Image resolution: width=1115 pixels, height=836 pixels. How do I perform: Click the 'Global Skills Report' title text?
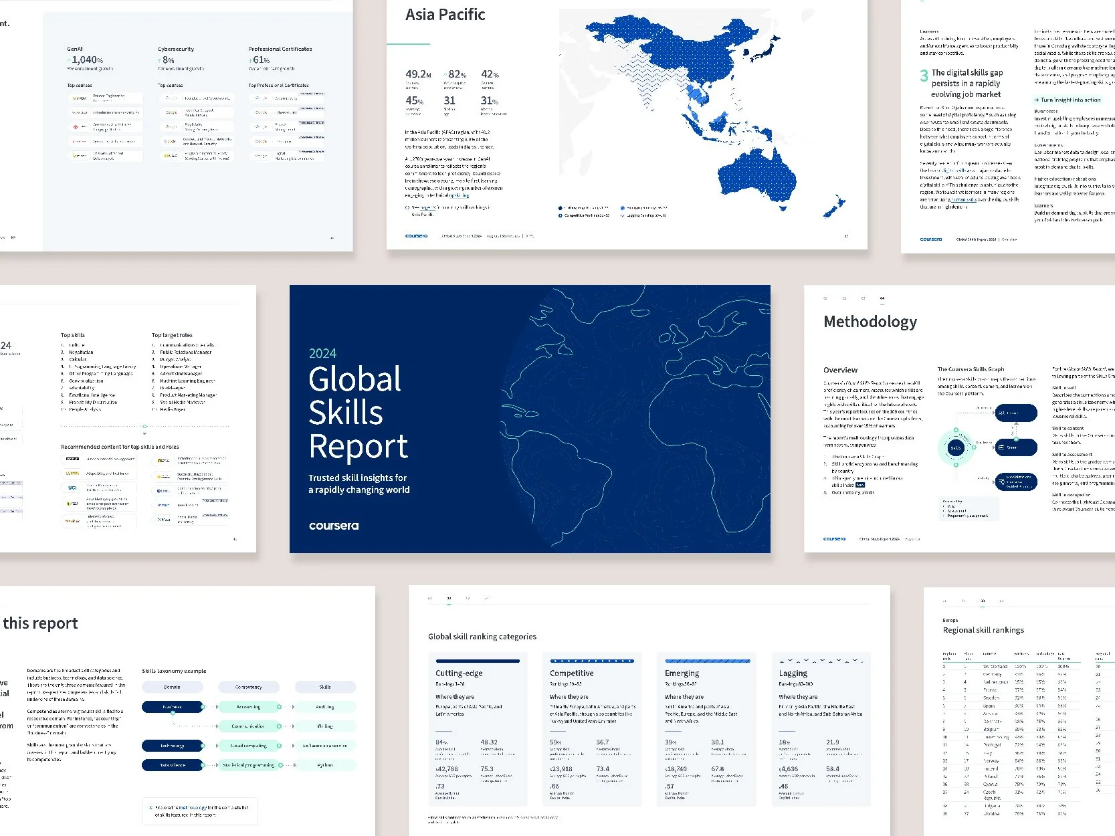[359, 413]
